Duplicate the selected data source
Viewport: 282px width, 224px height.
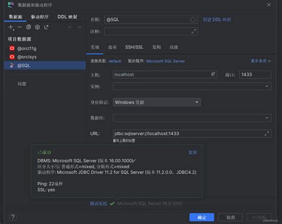[x=29, y=27]
